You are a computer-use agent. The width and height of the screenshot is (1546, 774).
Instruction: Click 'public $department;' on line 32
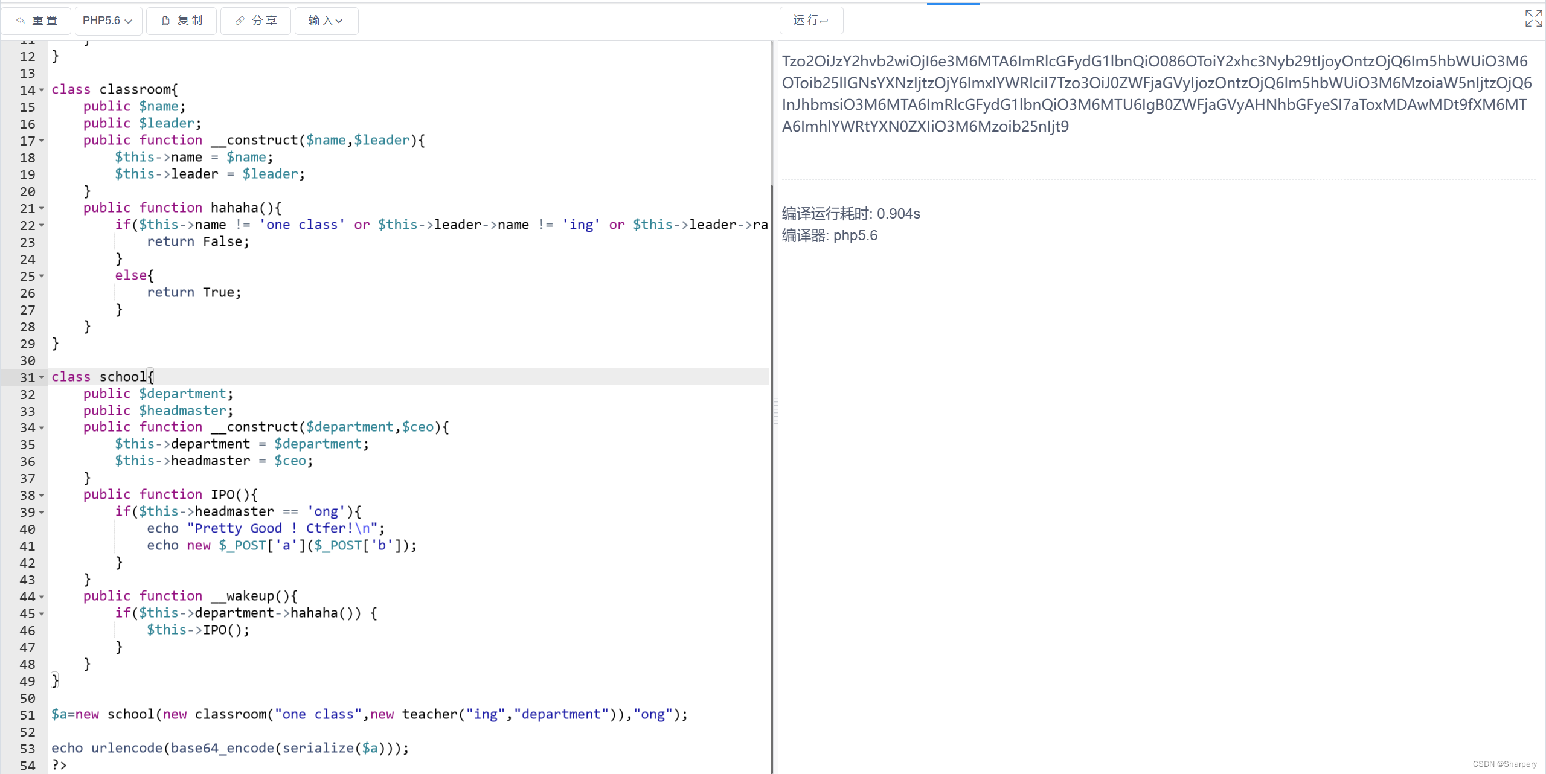coord(158,394)
